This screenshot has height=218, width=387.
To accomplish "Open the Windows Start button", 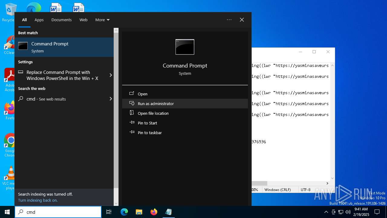I will [7, 212].
